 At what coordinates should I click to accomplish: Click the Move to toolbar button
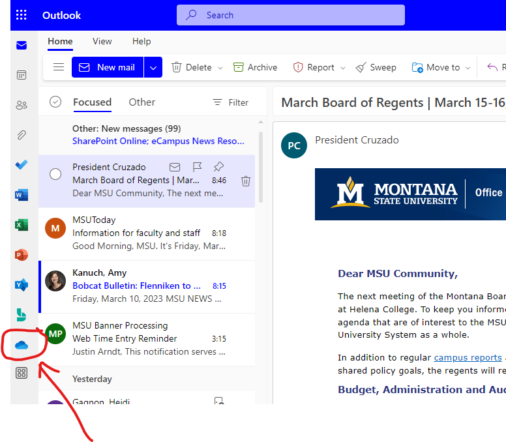(x=436, y=67)
